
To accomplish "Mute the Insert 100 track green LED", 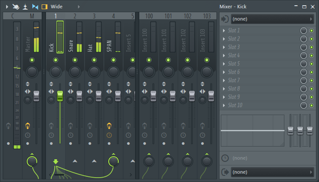I will [149, 60].
